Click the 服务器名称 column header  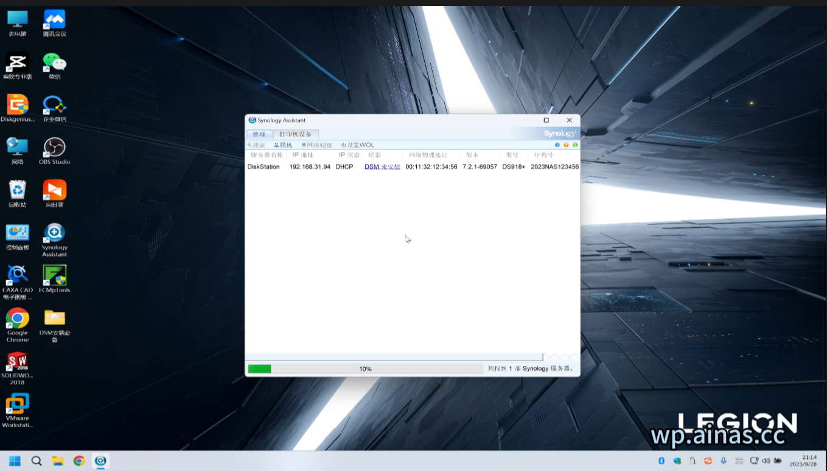tap(267, 155)
